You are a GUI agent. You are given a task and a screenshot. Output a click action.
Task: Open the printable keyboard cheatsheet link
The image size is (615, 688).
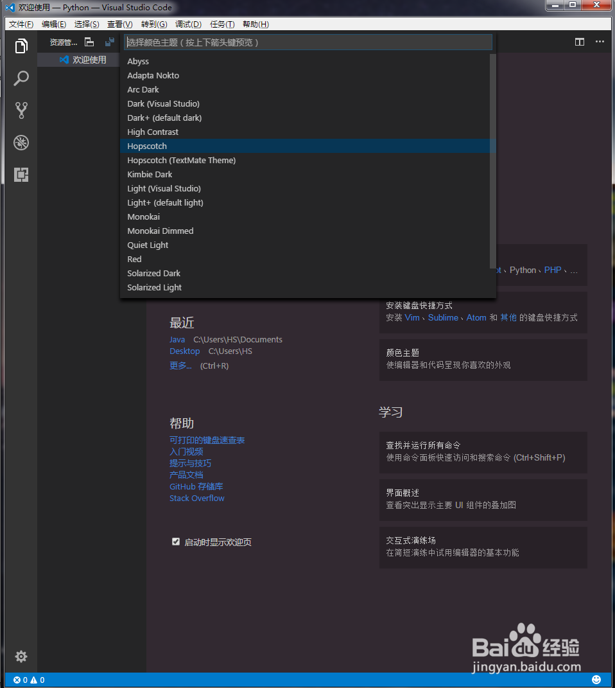pos(207,440)
